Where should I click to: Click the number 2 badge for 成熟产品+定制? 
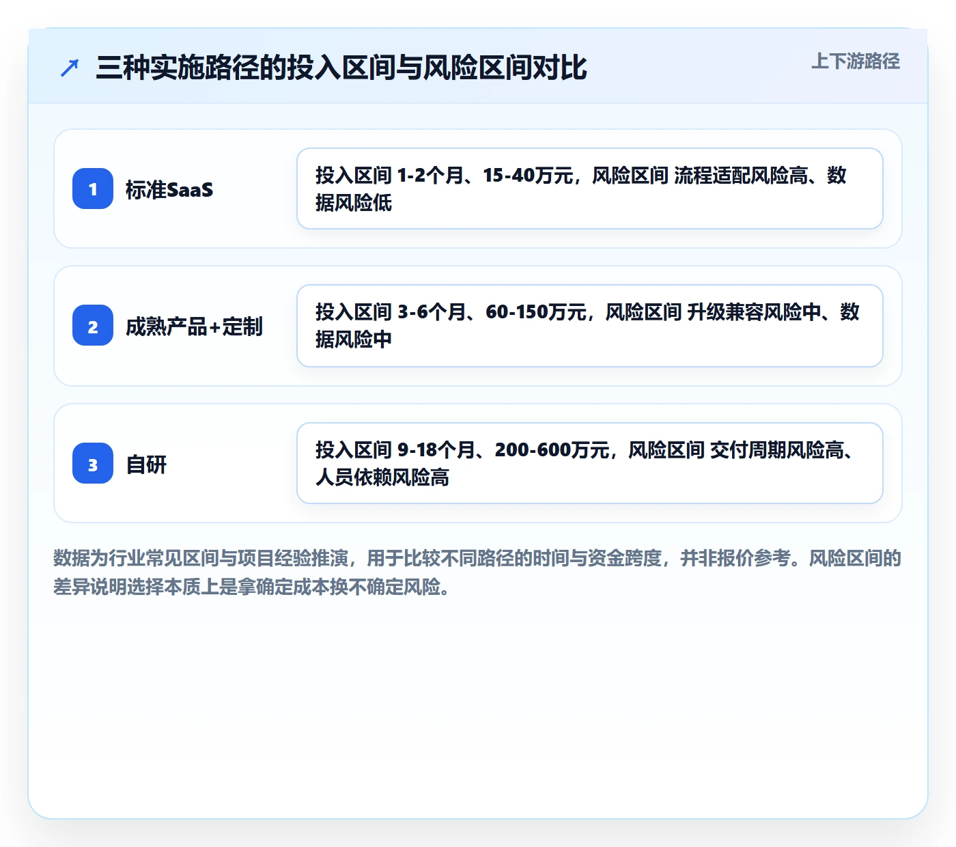(x=93, y=326)
